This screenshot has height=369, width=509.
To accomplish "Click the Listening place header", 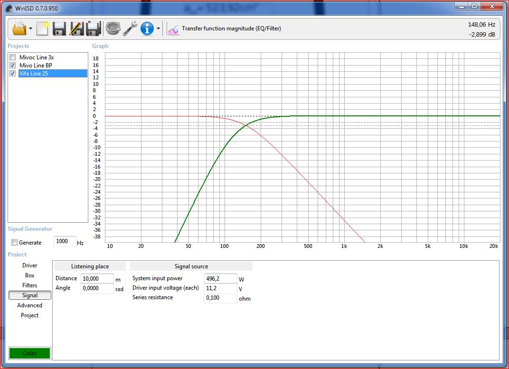I will [x=90, y=266].
